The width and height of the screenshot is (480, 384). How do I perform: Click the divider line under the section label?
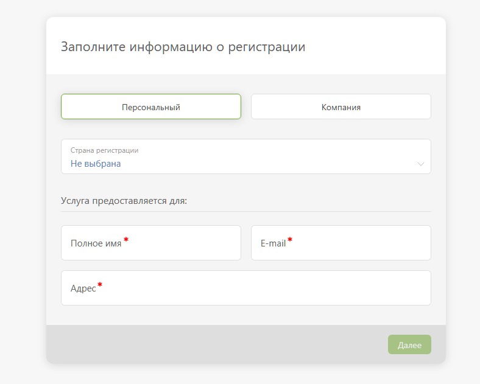point(246,211)
